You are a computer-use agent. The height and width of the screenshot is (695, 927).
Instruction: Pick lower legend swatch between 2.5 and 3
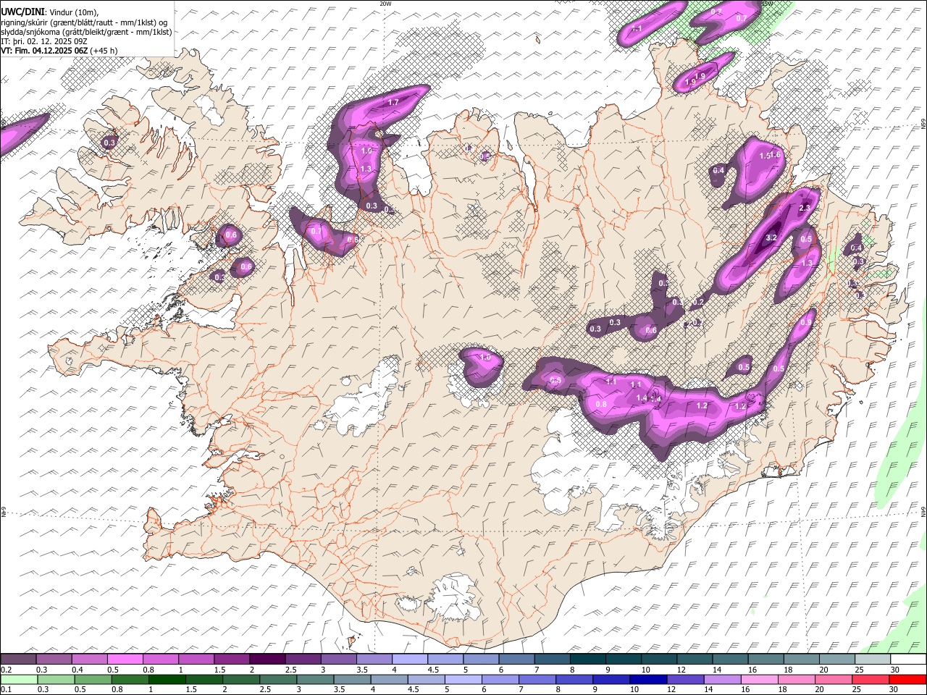tap(278, 679)
